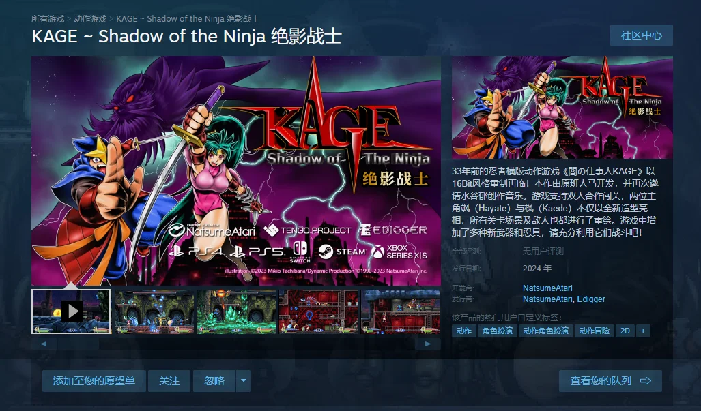Click 添加至您的愿望单 wishlist button
The width and height of the screenshot is (701, 411).
(94, 380)
